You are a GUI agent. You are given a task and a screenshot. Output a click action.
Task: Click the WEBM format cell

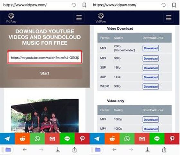[x=104, y=86]
